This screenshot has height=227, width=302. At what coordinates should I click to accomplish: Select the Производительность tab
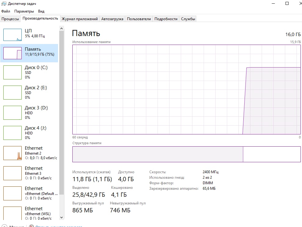(x=40, y=19)
